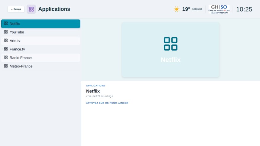Choose Radio France in the list
This screenshot has width=260, height=146.
click(41, 58)
